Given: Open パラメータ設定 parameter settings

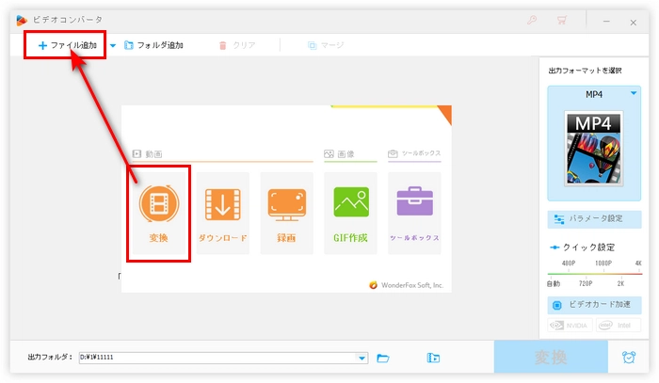Looking at the screenshot, I should pyautogui.click(x=594, y=218).
